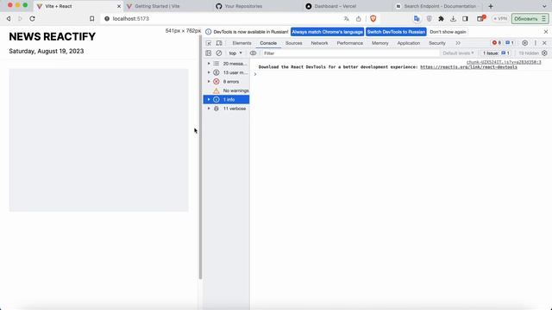Click the gray news placeholder card
Image resolution: width=552 pixels, height=310 pixels.
(98, 139)
